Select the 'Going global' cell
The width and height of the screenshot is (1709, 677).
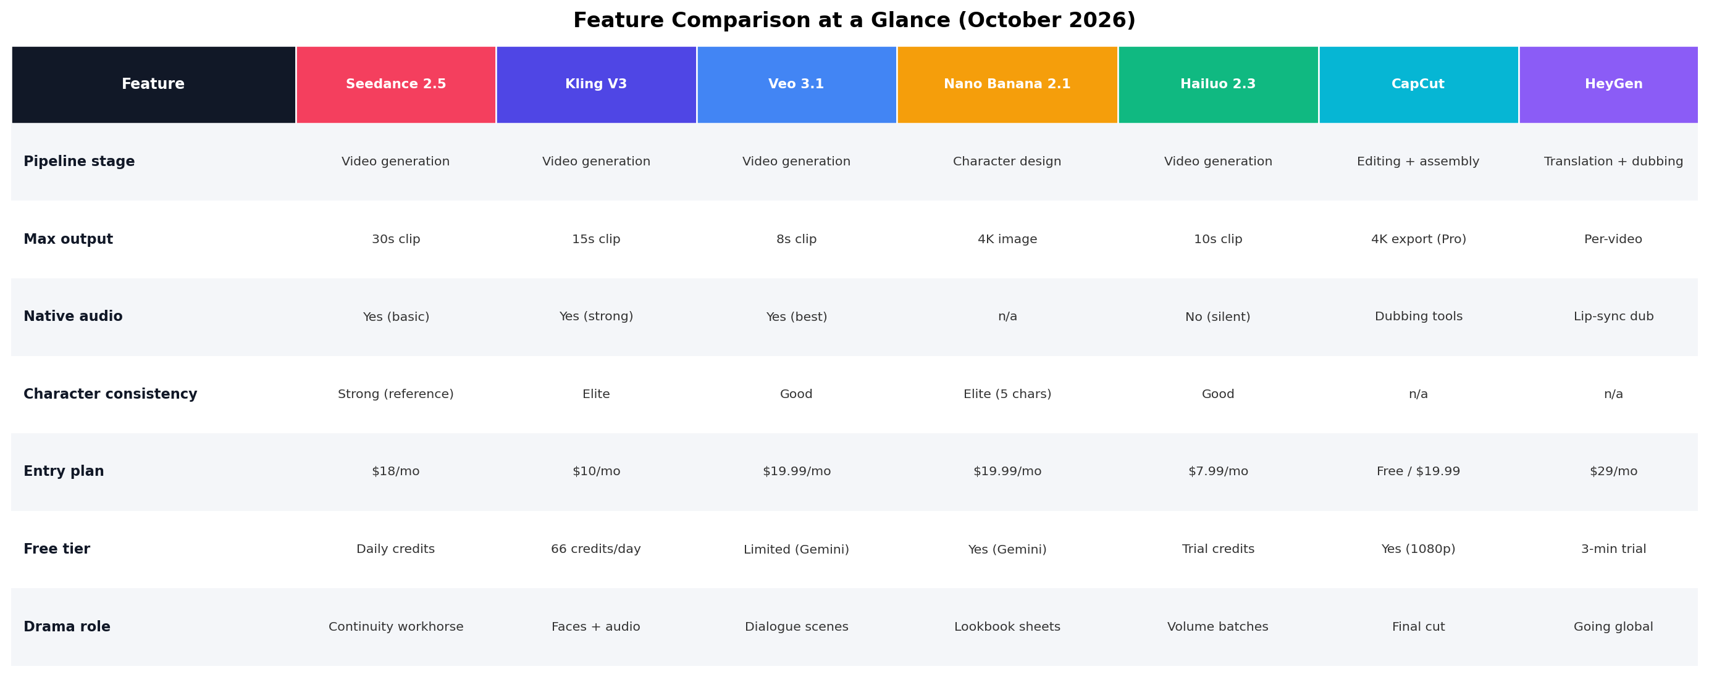[x=1613, y=626]
